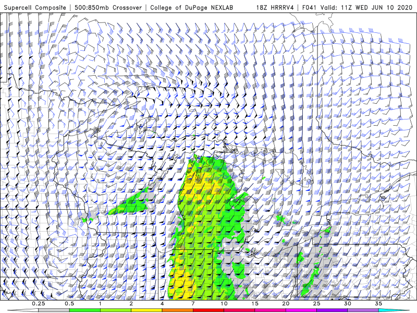Viewport: 417px width, 313px height.
Task: Click the 'Supercell Composite' title text
Action: click(35, 7)
